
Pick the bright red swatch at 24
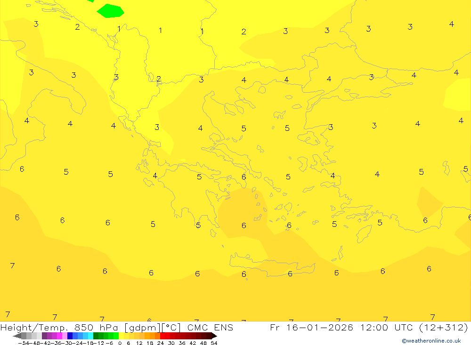162,336
